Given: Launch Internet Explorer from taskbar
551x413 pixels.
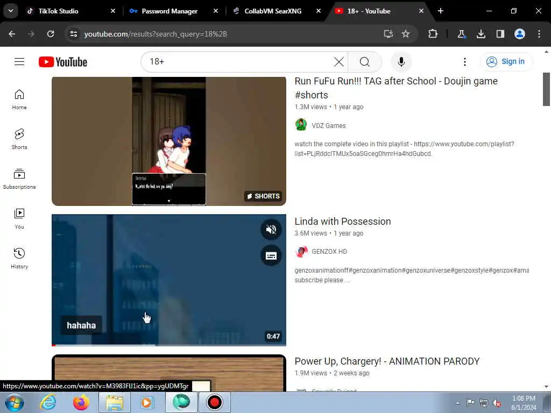Looking at the screenshot, I should (x=48, y=402).
